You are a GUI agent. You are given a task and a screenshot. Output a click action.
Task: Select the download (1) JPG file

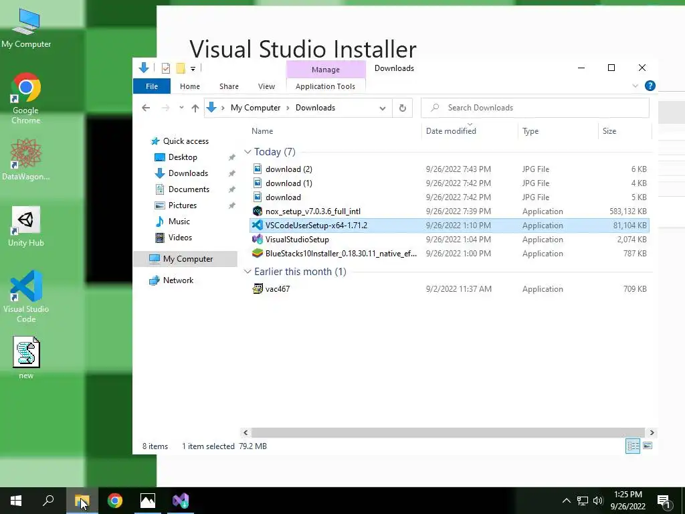(x=449, y=183)
